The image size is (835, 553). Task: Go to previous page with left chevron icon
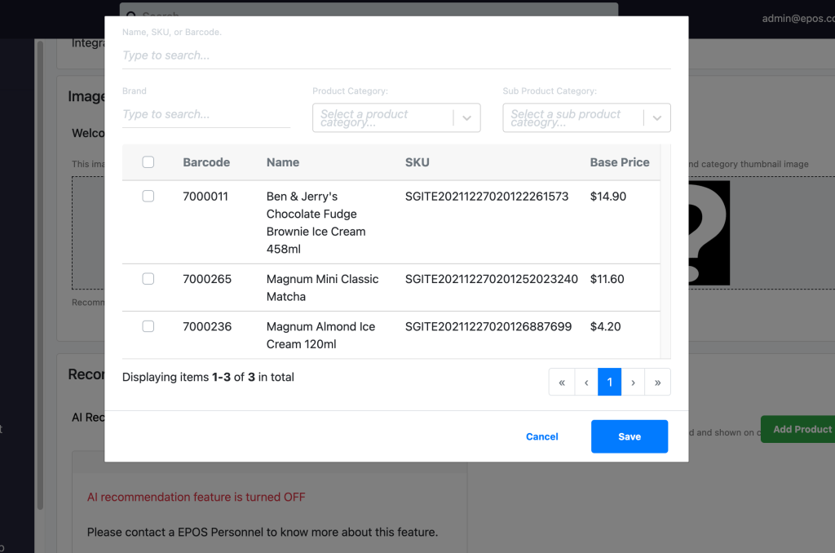(585, 382)
